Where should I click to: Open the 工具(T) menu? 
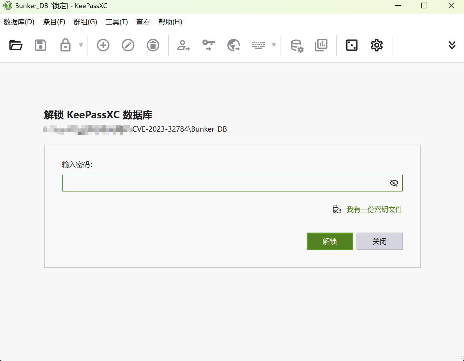[117, 22]
